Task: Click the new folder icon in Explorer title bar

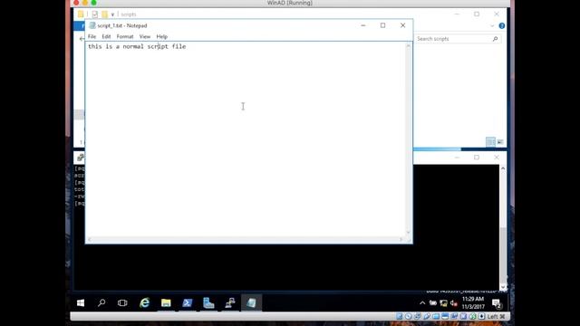Action: click(105, 14)
